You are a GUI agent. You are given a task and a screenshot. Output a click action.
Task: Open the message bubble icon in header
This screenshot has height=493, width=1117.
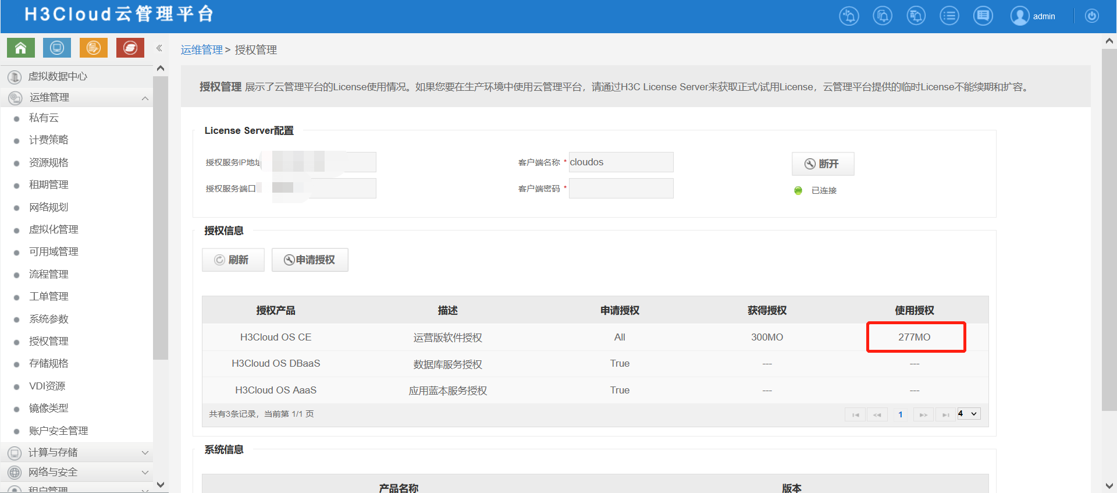pyautogui.click(x=983, y=16)
